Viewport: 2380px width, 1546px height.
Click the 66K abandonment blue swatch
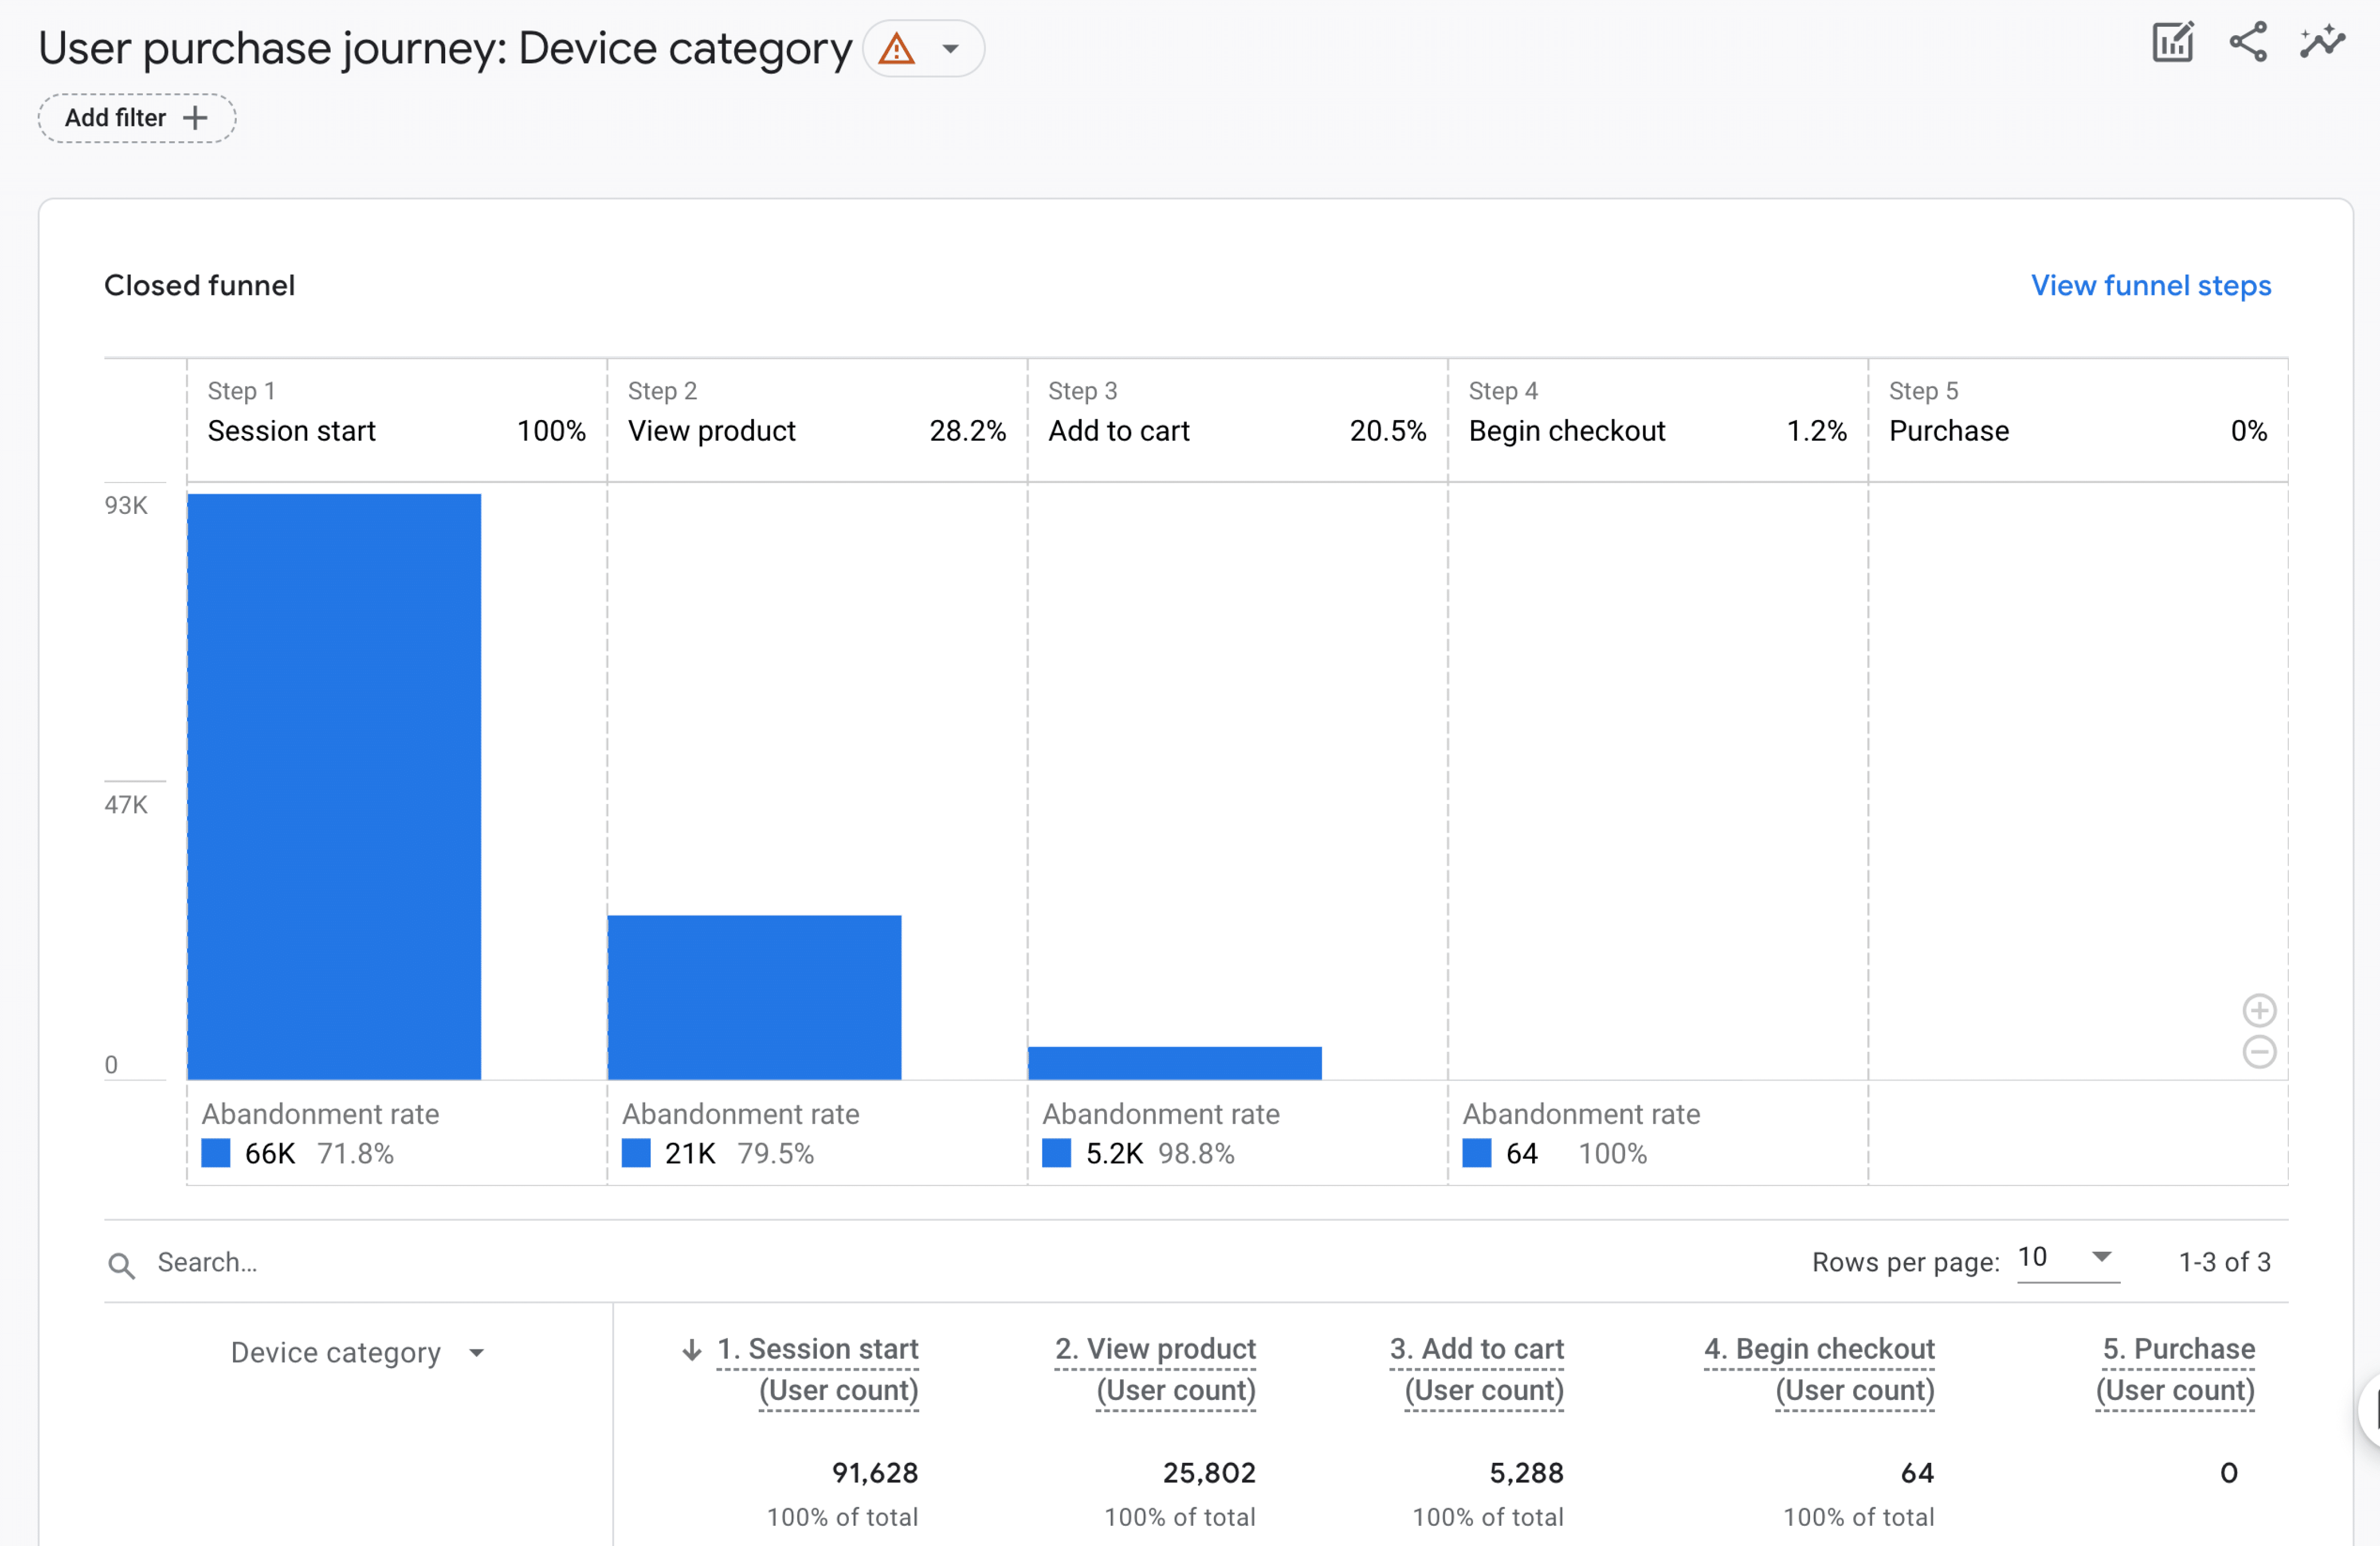216,1153
